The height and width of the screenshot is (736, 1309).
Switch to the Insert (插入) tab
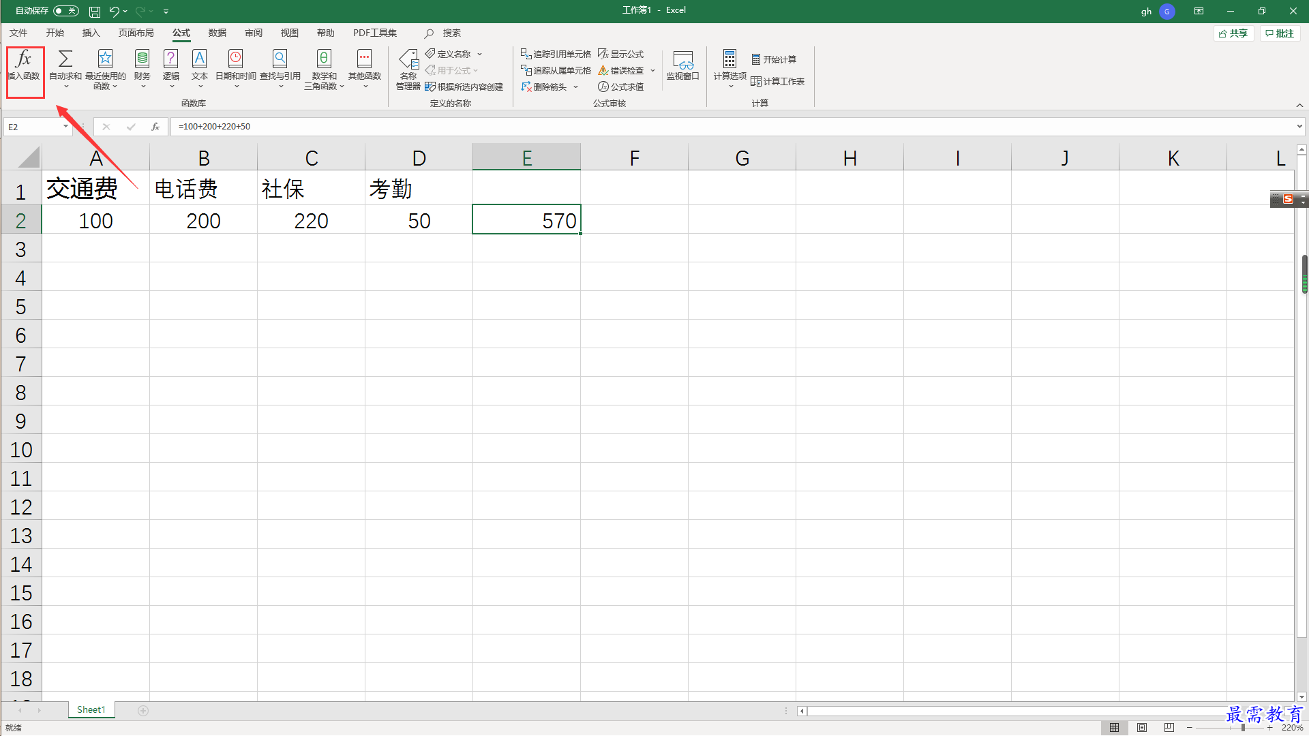tap(91, 33)
